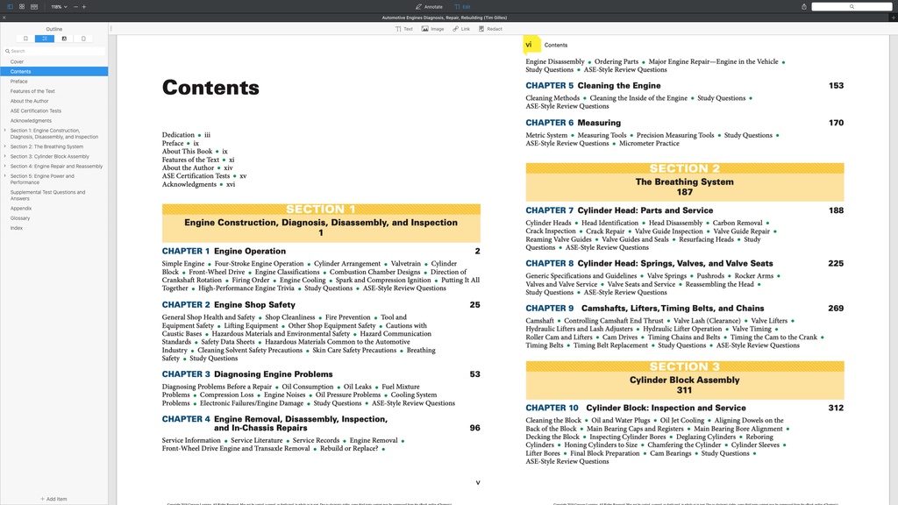This screenshot has width=898, height=505.
Task: Switch to thumbnail grid view
Action: pyautogui.click(x=22, y=6)
